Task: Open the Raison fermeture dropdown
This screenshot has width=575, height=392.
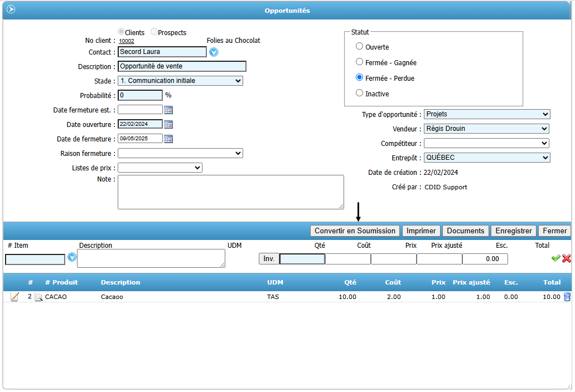Action: pos(180,154)
